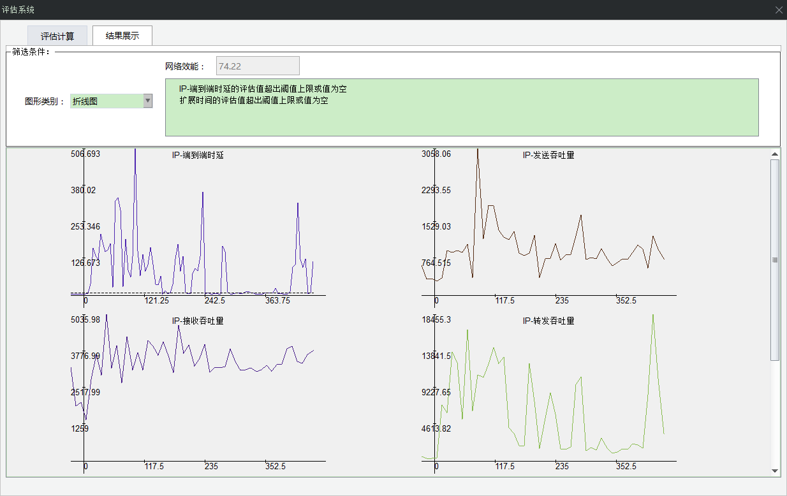Click the vertical scrollbar thumb

tap(775, 259)
